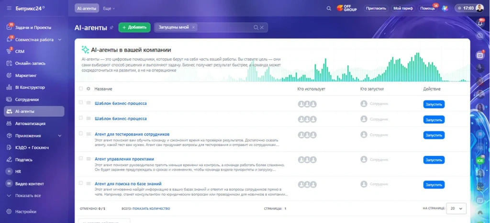
Task: Click Кто использует column header
Action: point(312,89)
